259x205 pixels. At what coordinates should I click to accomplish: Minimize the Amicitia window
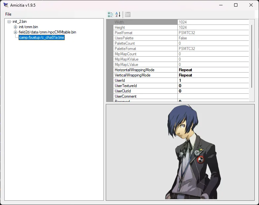[221, 5]
